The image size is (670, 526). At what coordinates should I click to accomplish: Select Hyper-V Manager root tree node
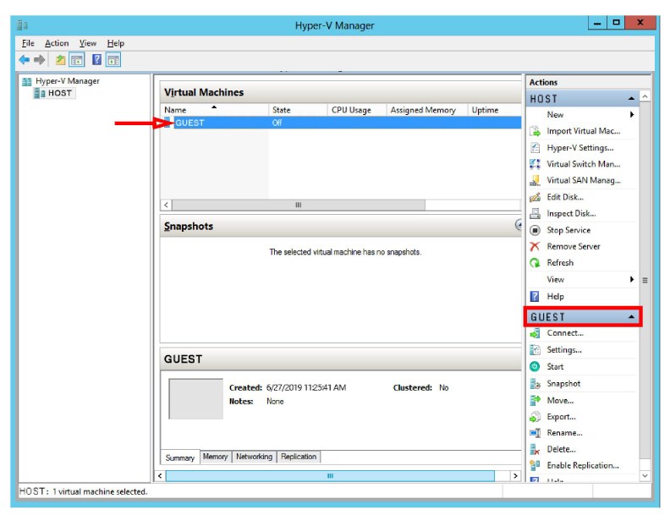(x=67, y=81)
